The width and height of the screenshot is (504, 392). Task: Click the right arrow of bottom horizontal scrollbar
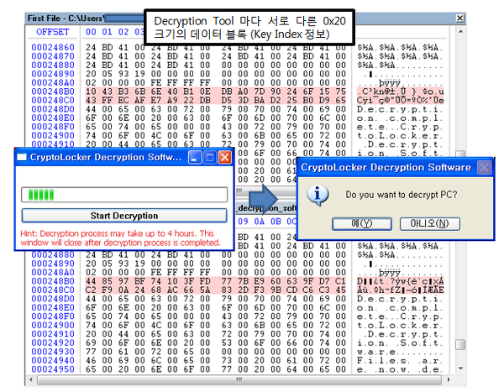pyautogui.click(x=449, y=379)
